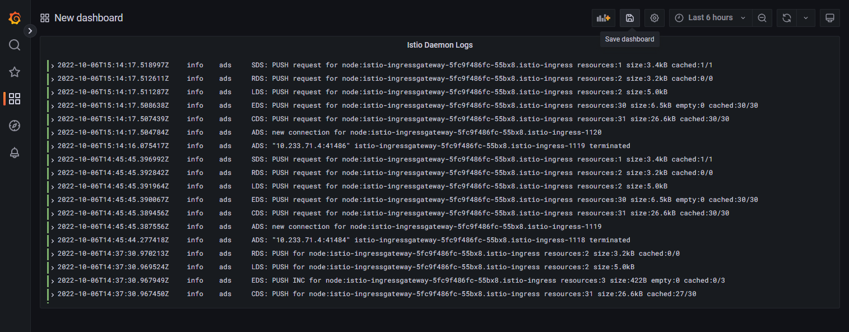Screen dimensions: 849x332
Task: Open the search dashboards icon
Action: [15, 45]
